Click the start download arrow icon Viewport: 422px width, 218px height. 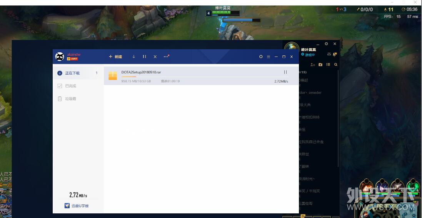click(133, 57)
